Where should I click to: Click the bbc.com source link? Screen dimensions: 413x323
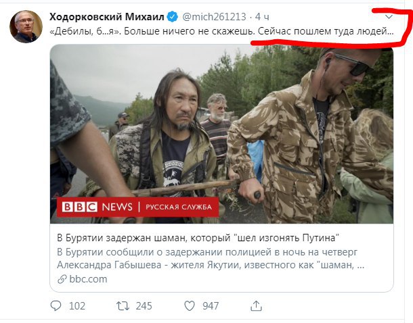88,279
